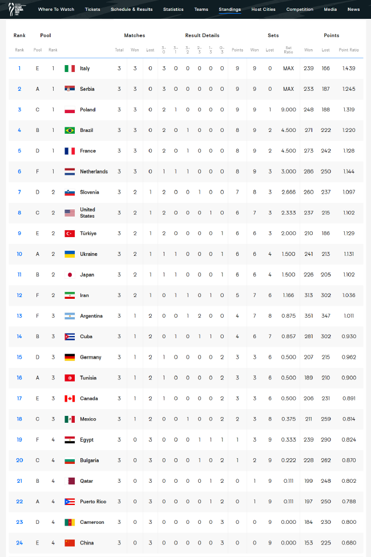Screen dimensions: 371x557
Task: Click the Puerto Rico flag icon
Action: 70,502
